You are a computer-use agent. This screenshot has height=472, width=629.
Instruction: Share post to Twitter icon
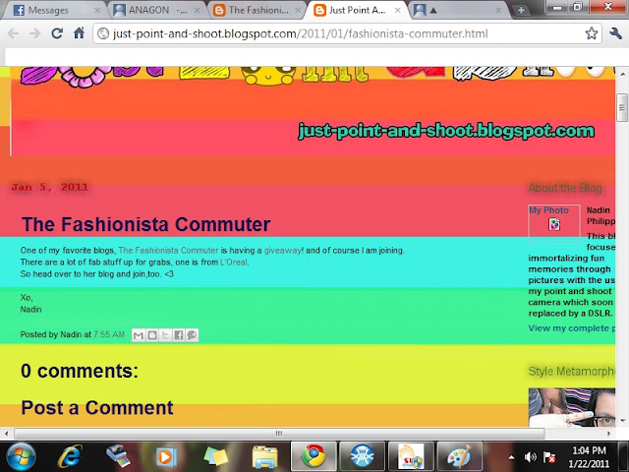tap(165, 335)
